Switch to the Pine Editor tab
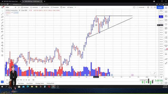The width and height of the screenshot is (168, 94). (30, 83)
